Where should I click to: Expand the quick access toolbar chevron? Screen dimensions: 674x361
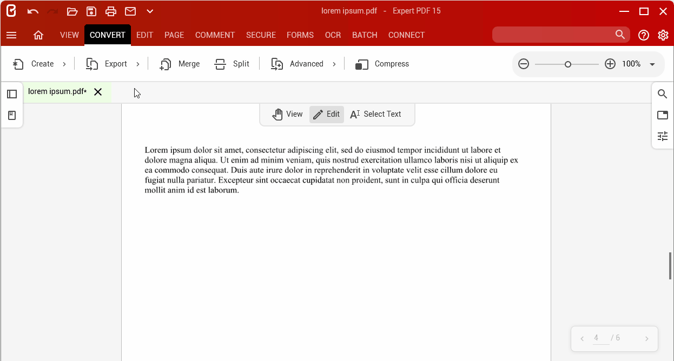point(150,11)
